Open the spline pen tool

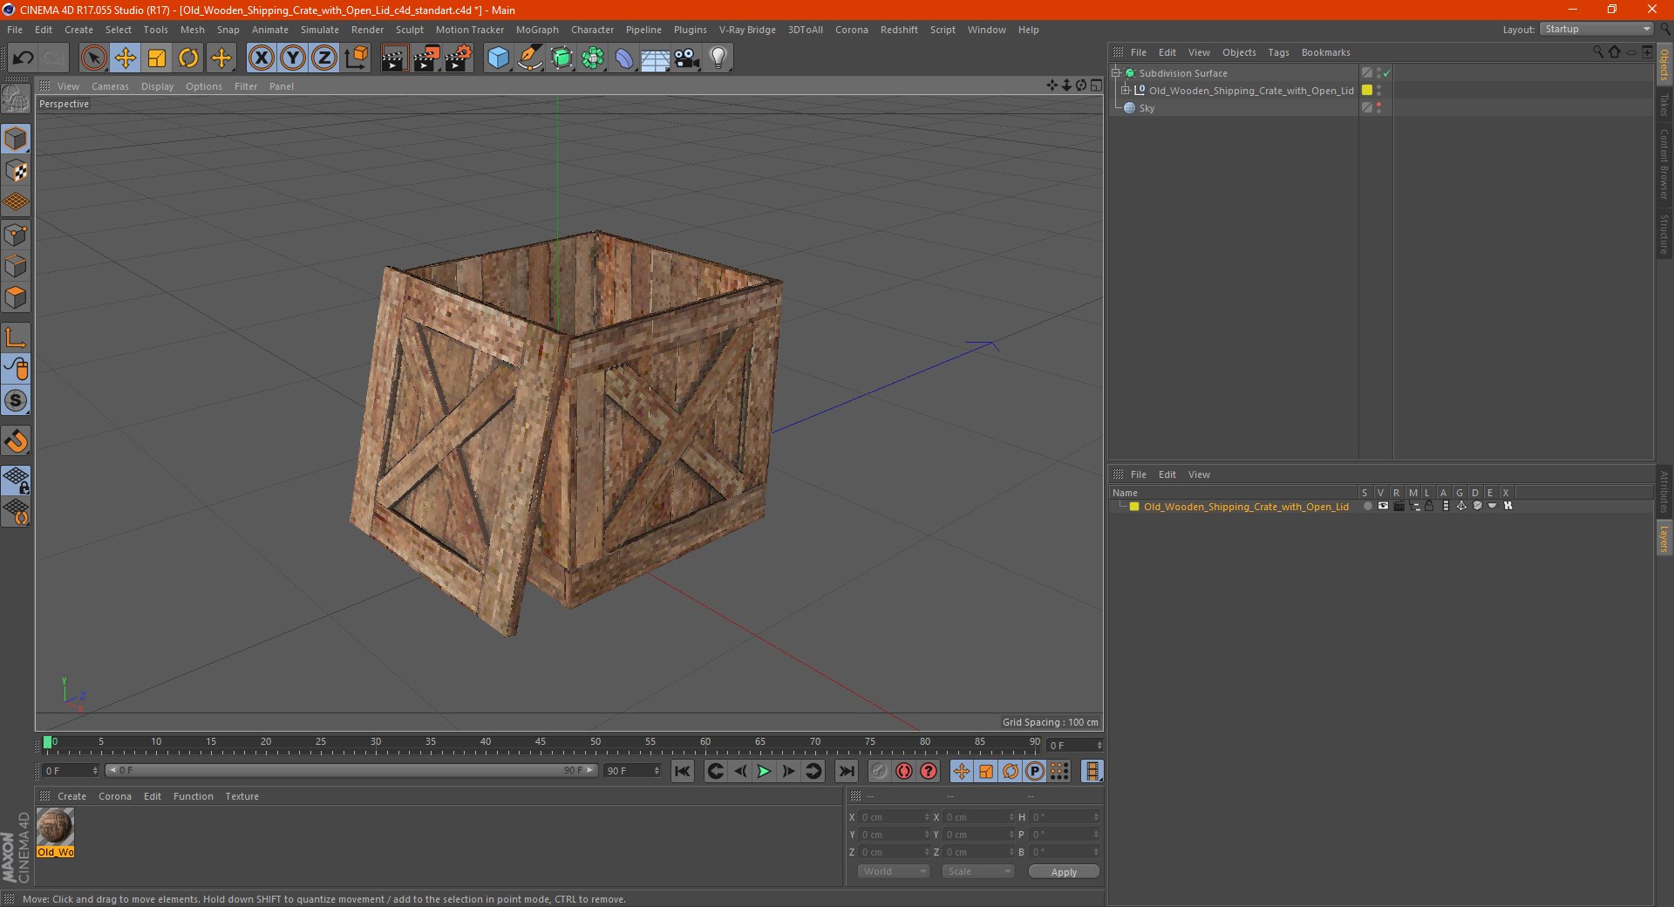529,58
